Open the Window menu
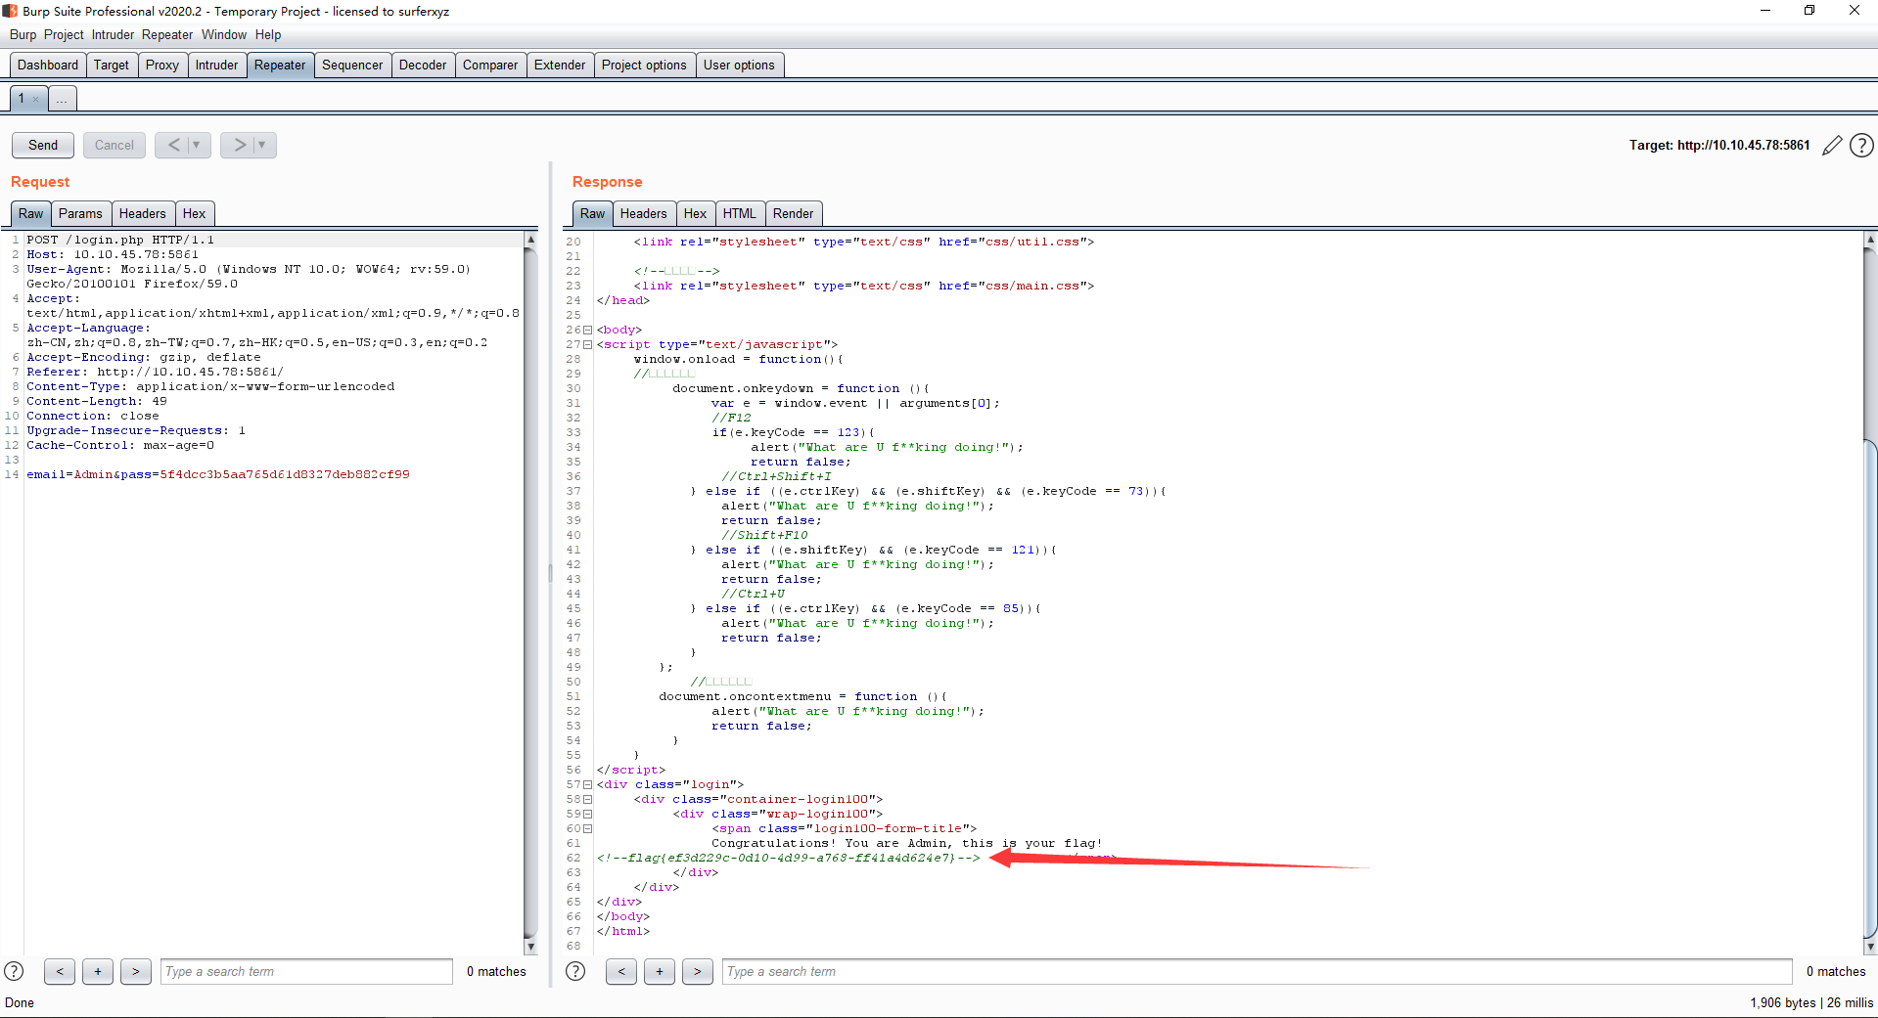 tap(224, 34)
